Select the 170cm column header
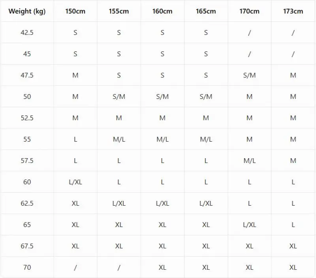 249,11
